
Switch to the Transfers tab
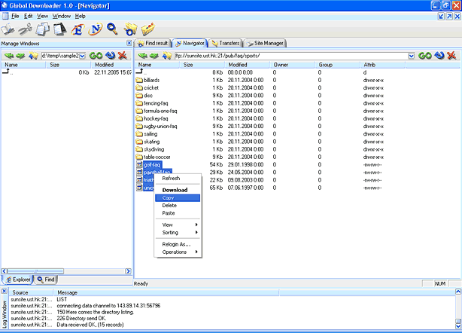(226, 43)
